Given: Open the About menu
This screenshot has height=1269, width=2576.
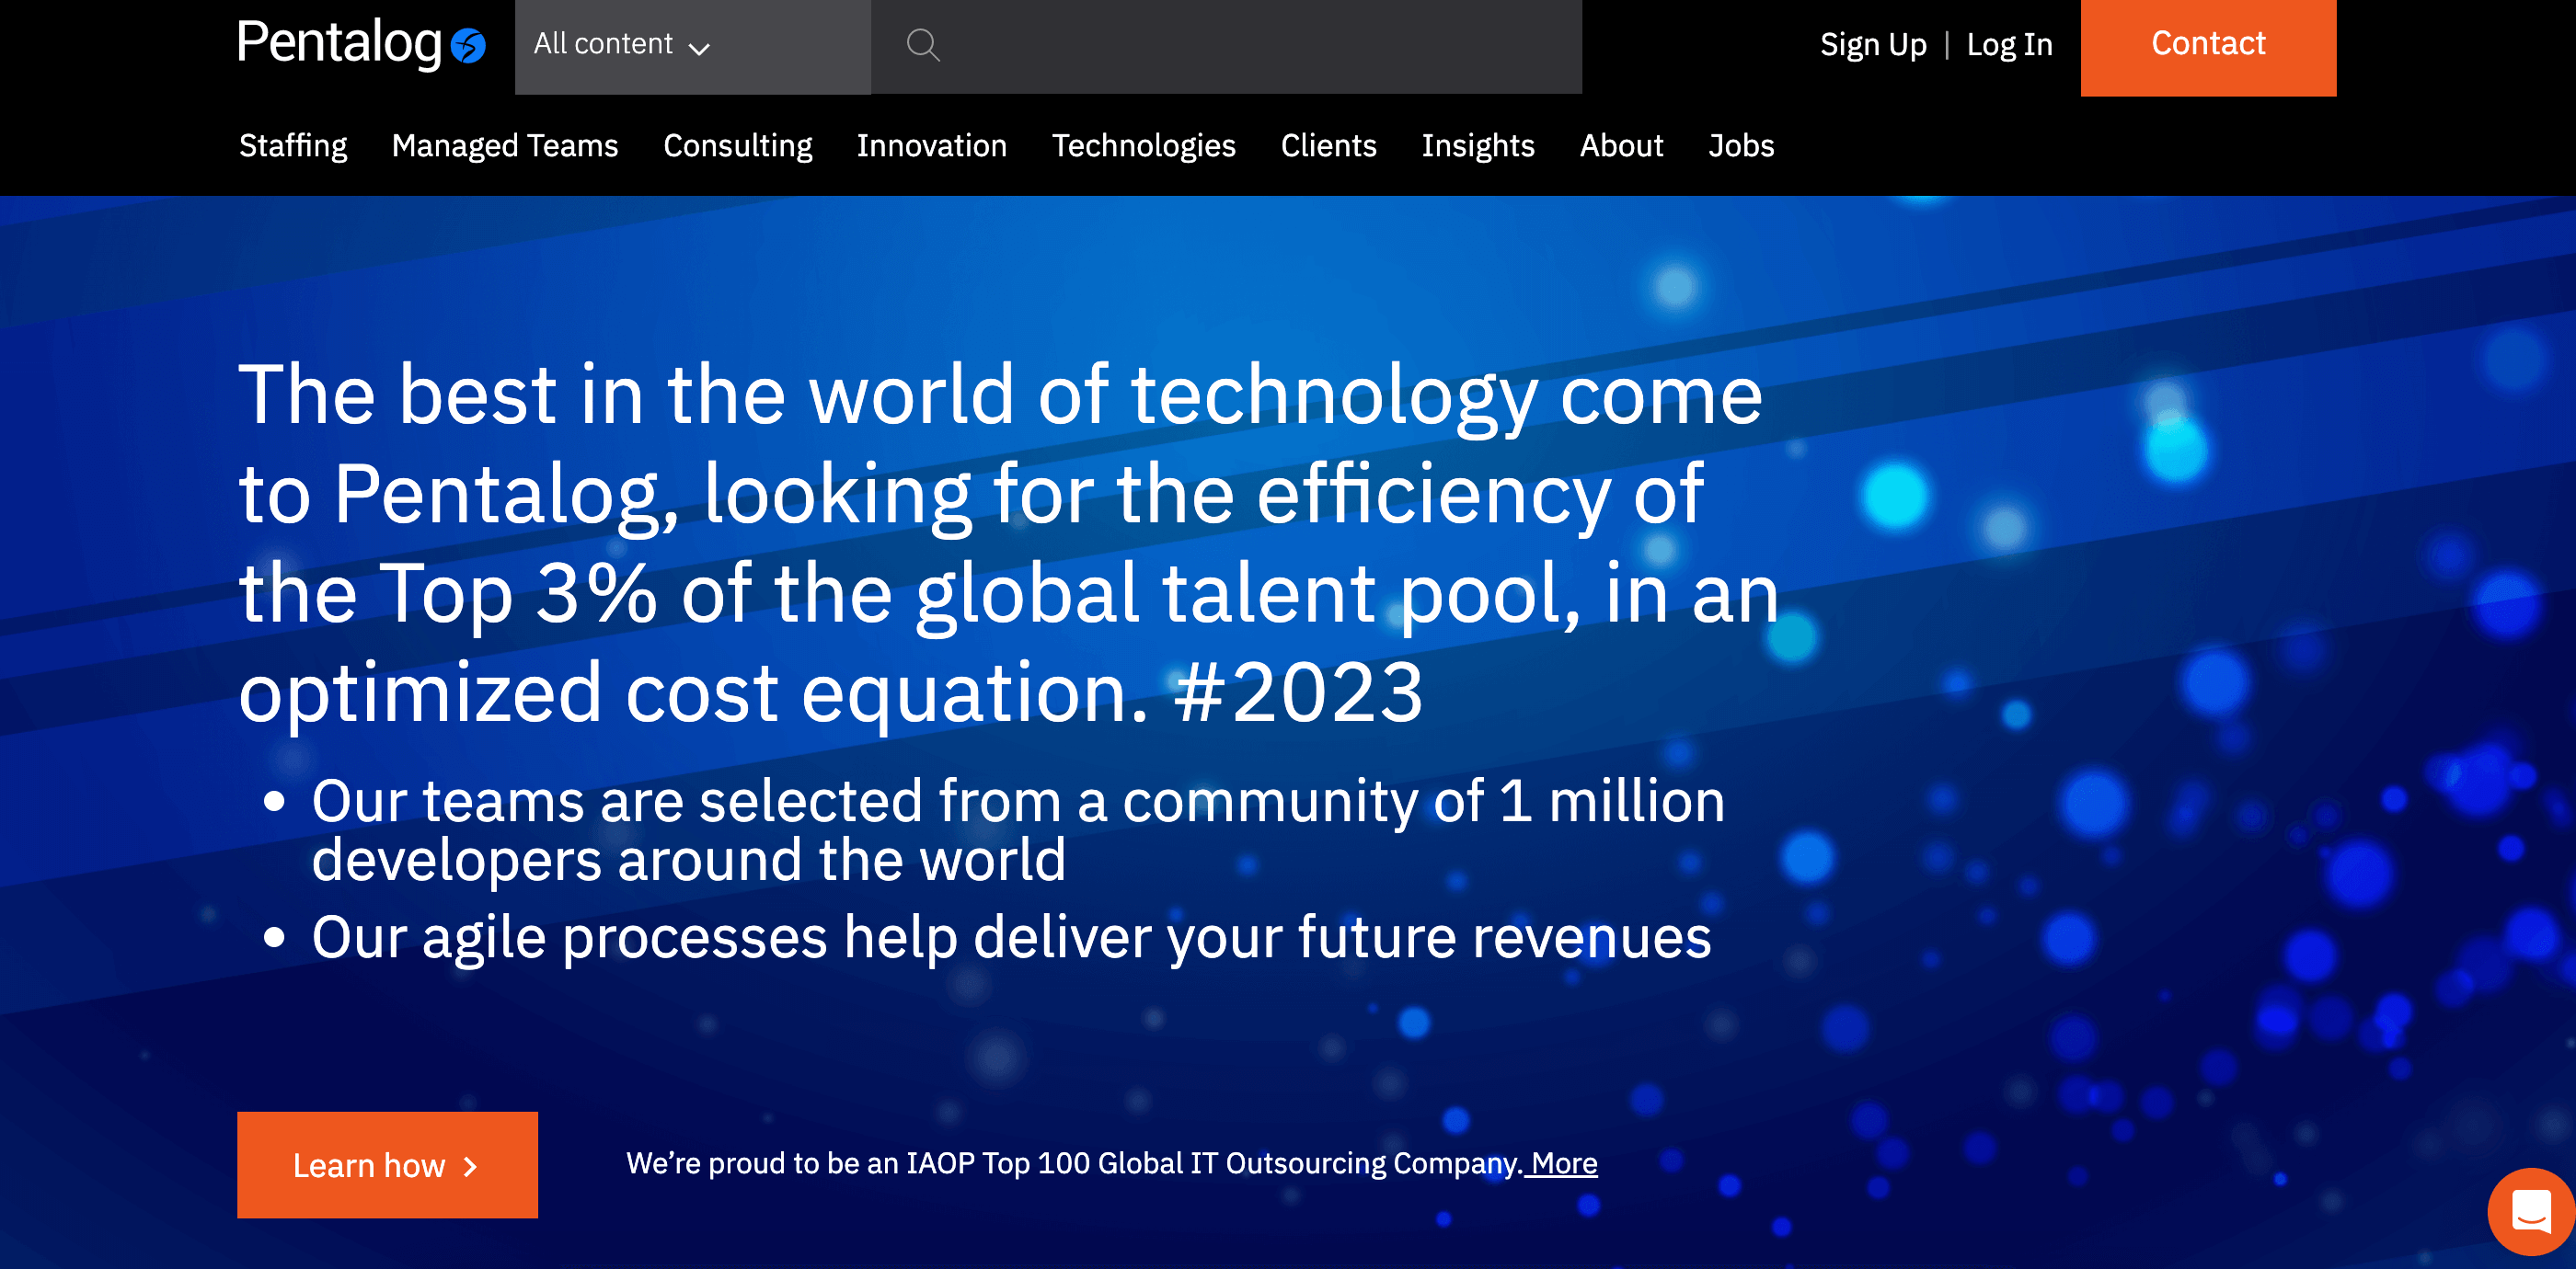Looking at the screenshot, I should coord(1621,146).
